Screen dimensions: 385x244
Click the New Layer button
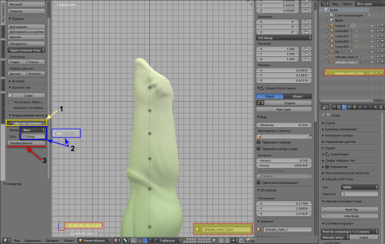click(x=284, y=110)
